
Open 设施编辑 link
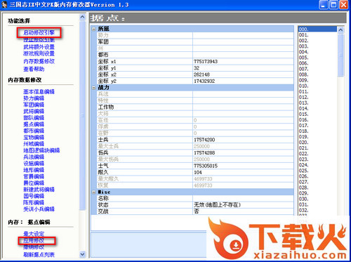[x=34, y=164]
